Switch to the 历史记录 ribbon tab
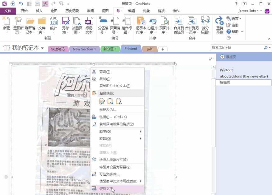This screenshot has width=272, height=195. click(x=72, y=11)
